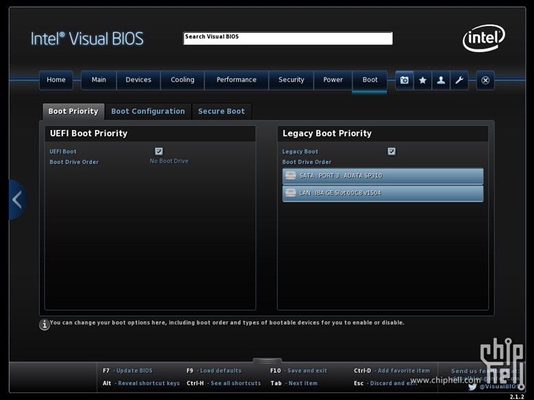Select SATA : PORT 3 : ADATA SP310 boot entry

pyautogui.click(x=383, y=176)
